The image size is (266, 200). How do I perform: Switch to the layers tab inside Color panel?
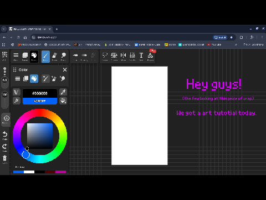(x=25, y=79)
